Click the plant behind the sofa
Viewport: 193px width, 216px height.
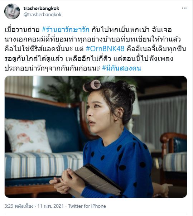[x=72, y=90]
